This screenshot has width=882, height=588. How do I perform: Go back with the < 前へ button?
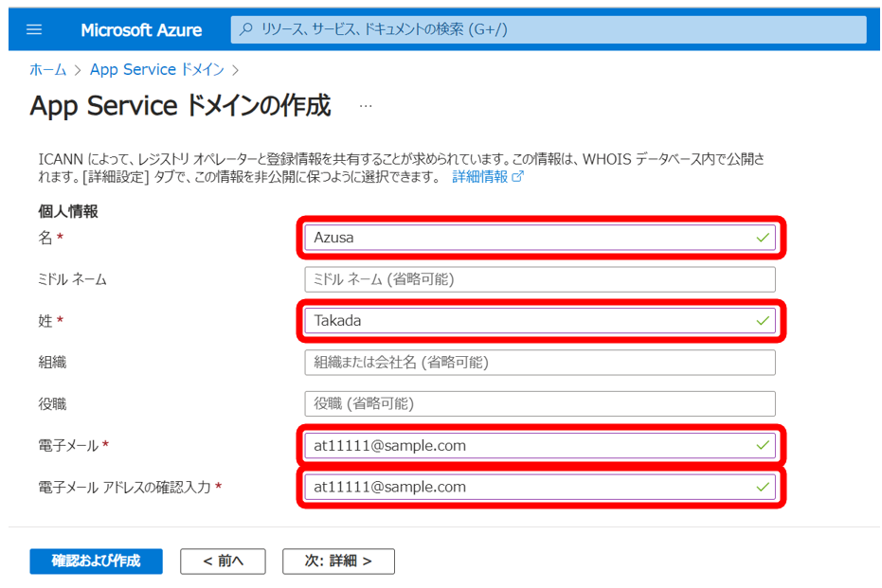tap(223, 561)
